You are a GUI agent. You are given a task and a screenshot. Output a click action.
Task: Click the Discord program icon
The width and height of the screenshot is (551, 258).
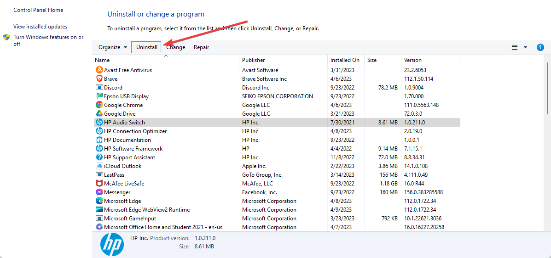(x=99, y=88)
